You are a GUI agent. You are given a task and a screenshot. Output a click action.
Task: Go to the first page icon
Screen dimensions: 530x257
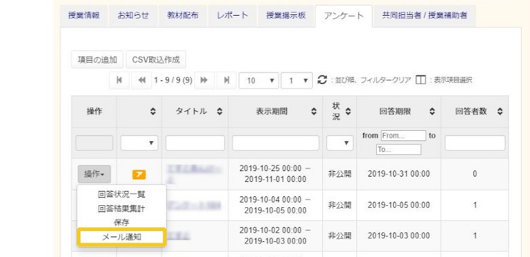click(x=119, y=80)
